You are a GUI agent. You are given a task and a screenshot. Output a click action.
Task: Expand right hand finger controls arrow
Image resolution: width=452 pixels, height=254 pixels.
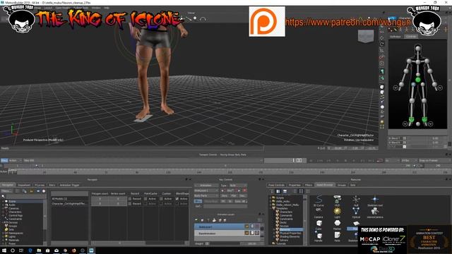pos(395,87)
